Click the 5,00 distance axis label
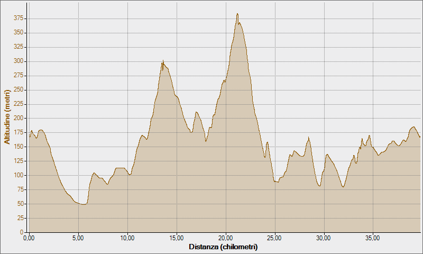The width and height of the screenshot is (423, 254). point(78,238)
